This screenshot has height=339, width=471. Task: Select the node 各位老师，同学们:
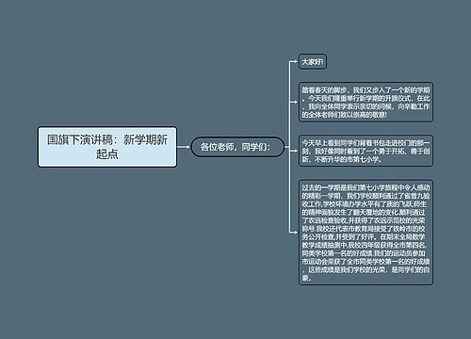click(x=237, y=147)
